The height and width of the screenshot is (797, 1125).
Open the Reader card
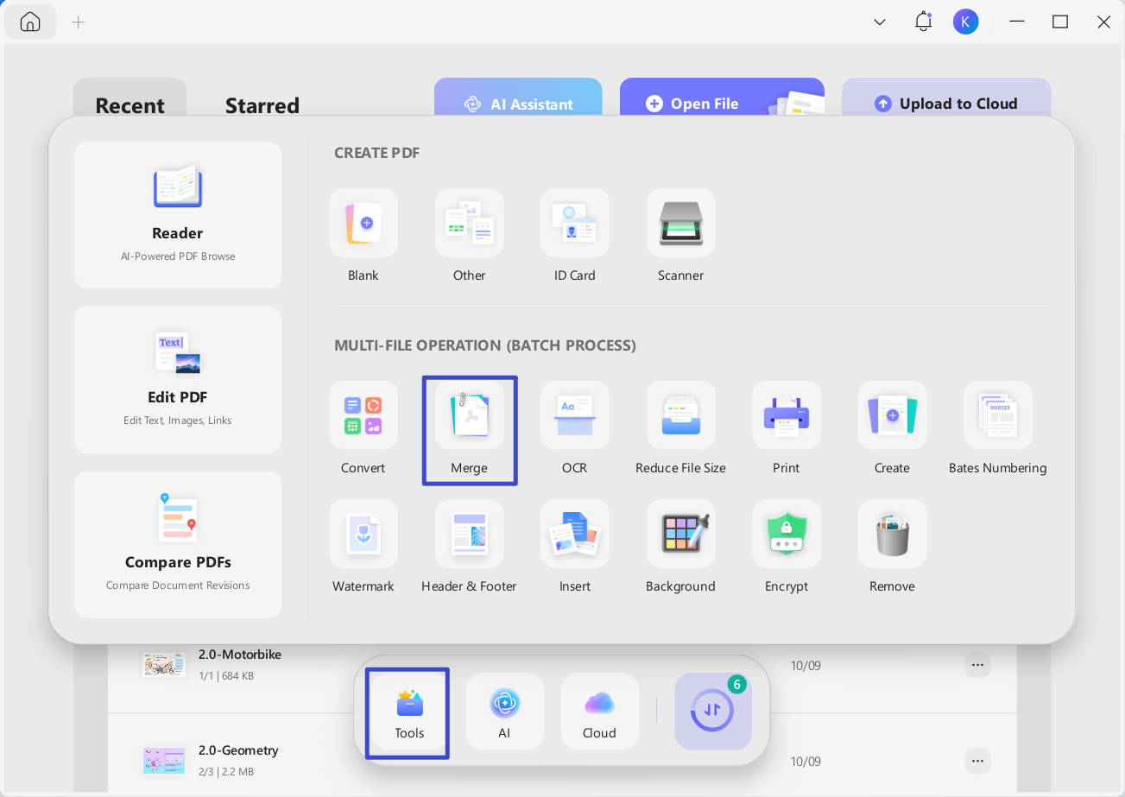(x=178, y=215)
